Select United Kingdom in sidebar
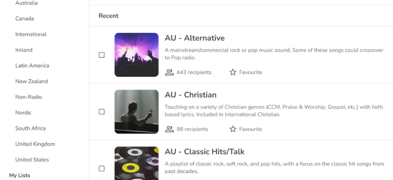This screenshot has height=180, width=393. point(35,144)
